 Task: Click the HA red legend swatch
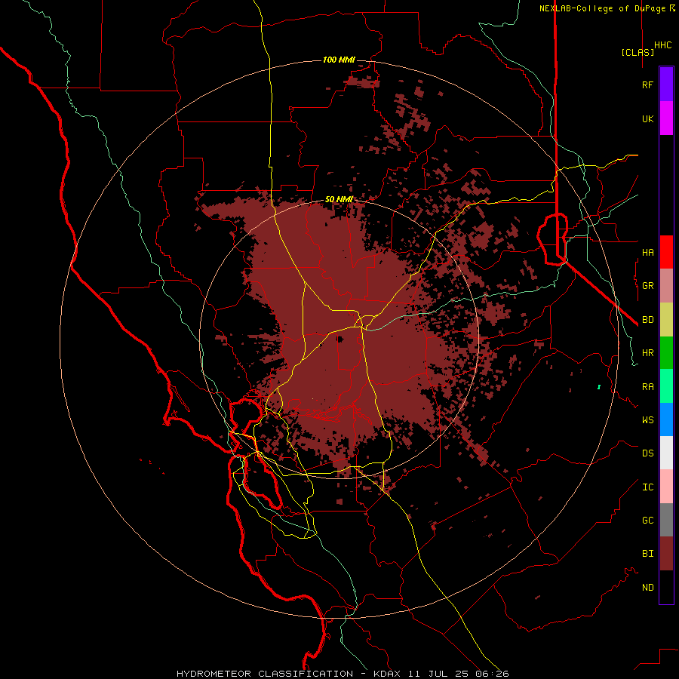666,252
